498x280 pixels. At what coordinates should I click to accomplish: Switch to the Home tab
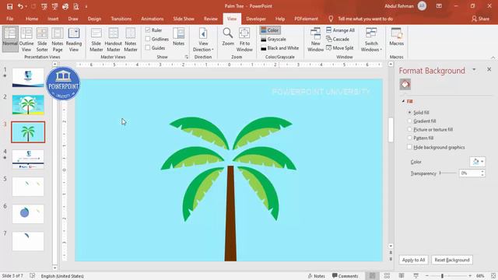(32, 19)
